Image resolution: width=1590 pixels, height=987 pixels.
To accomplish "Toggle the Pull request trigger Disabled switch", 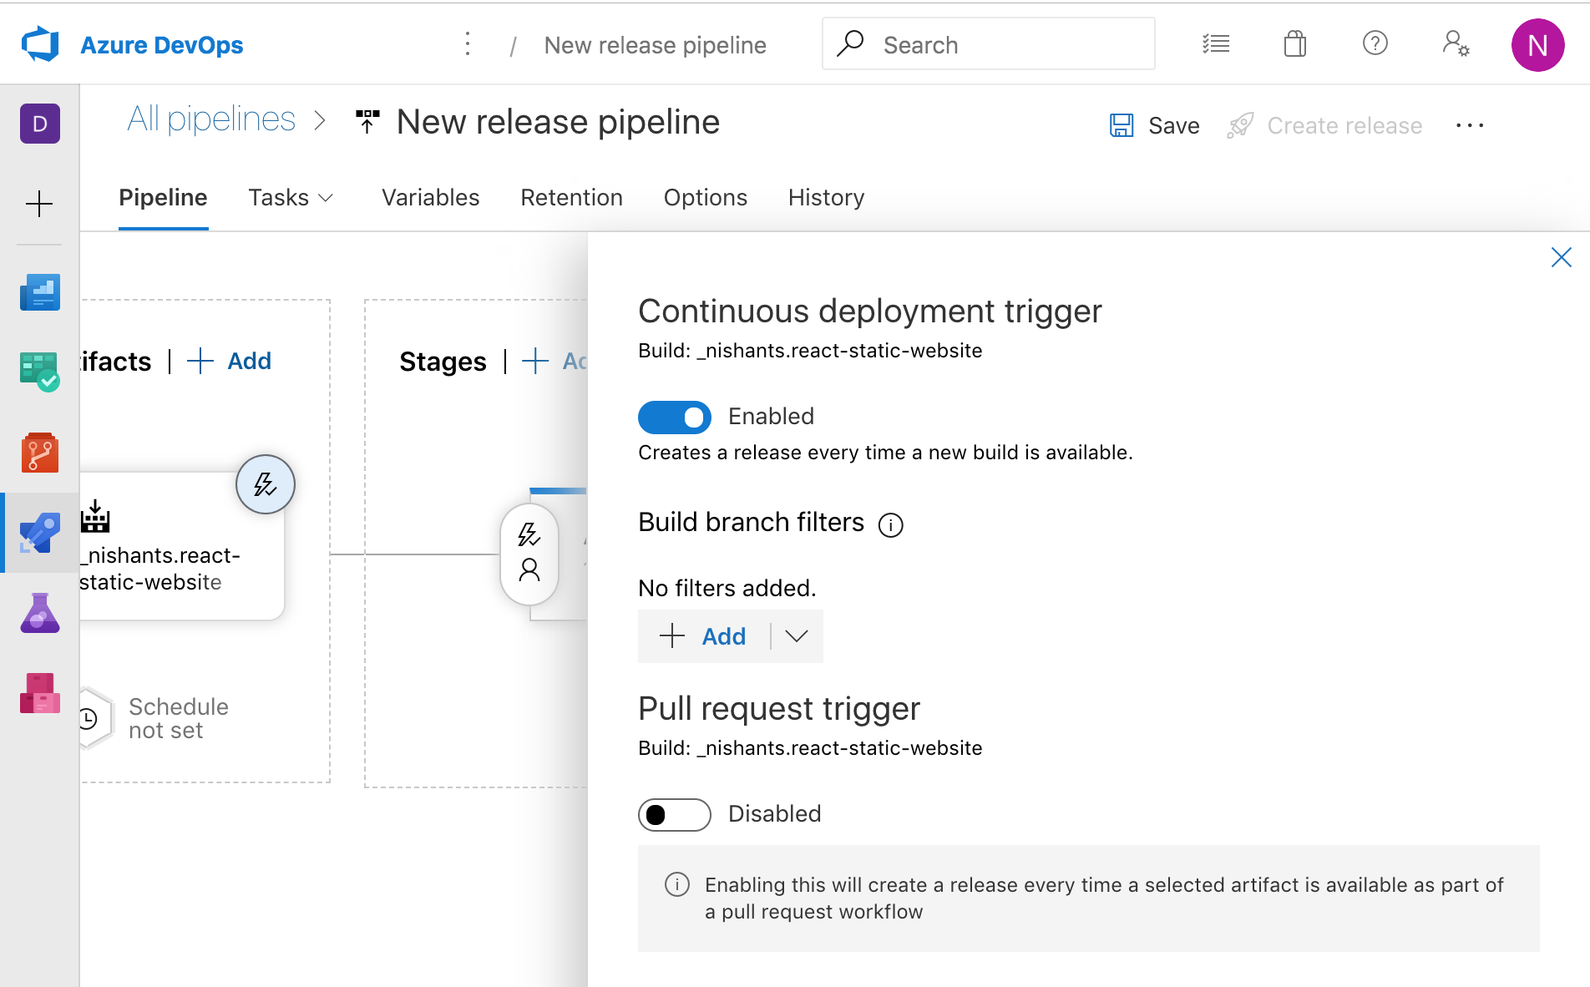I will pos(675,815).
